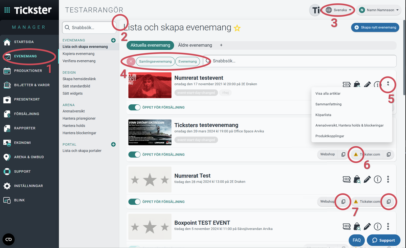Toggle sales switch for Ticksters testevenemang
Screen dimensions: 406x248
[x=134, y=154]
